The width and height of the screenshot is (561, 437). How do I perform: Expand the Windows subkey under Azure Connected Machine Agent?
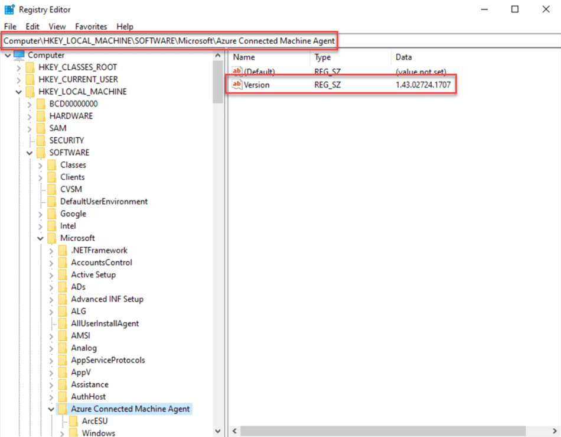pos(61,432)
